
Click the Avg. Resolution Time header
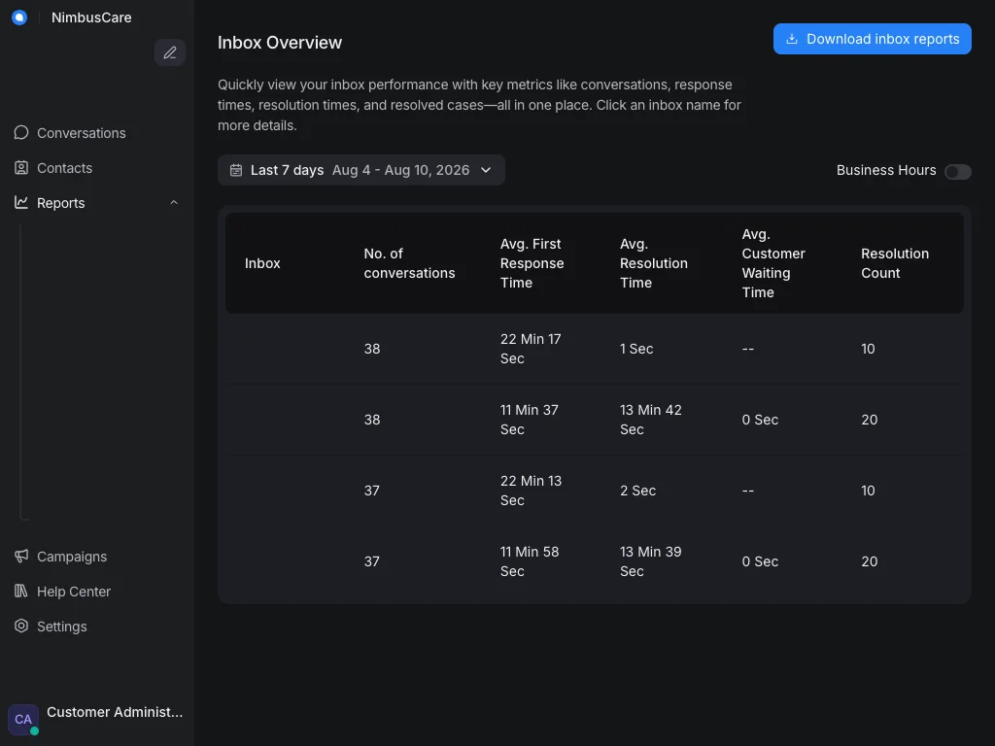(654, 263)
